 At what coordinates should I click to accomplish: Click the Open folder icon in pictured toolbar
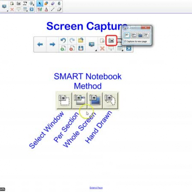tap(81, 40)
